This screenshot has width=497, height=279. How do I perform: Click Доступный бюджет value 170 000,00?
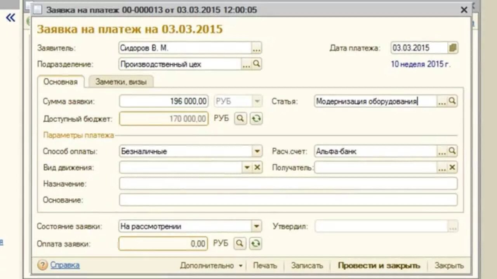click(x=163, y=119)
